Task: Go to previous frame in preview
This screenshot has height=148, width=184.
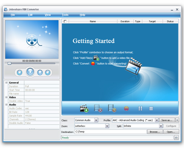Action: 20,73
